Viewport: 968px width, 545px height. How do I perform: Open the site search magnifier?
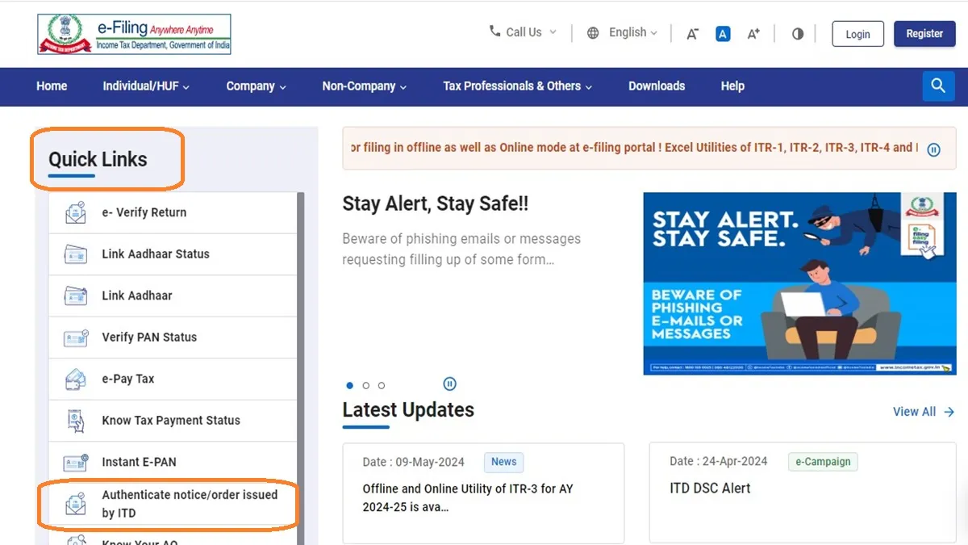938,86
